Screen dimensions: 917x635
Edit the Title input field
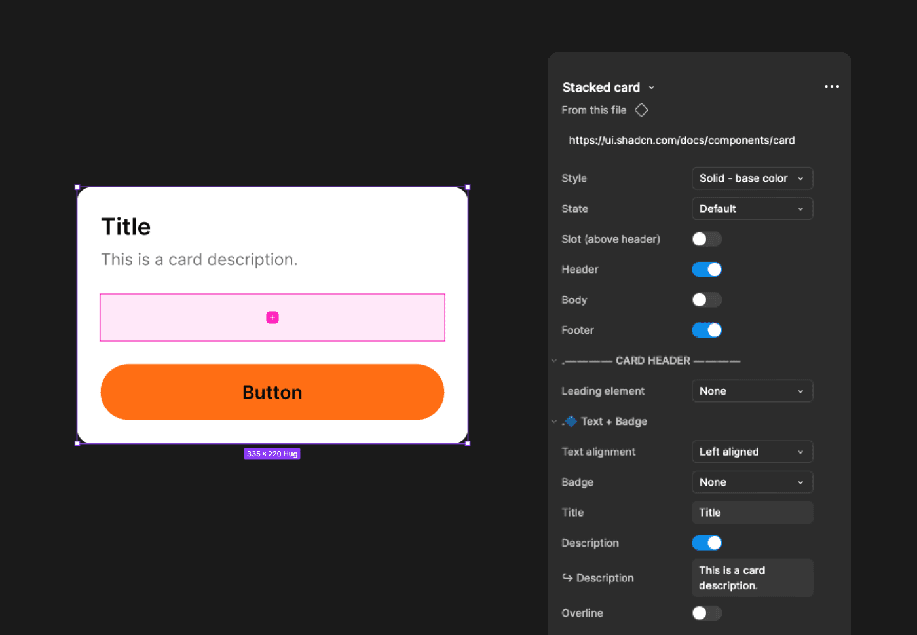[x=752, y=513]
